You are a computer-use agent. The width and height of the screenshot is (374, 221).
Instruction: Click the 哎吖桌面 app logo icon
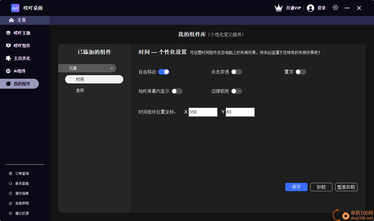coord(15,8)
